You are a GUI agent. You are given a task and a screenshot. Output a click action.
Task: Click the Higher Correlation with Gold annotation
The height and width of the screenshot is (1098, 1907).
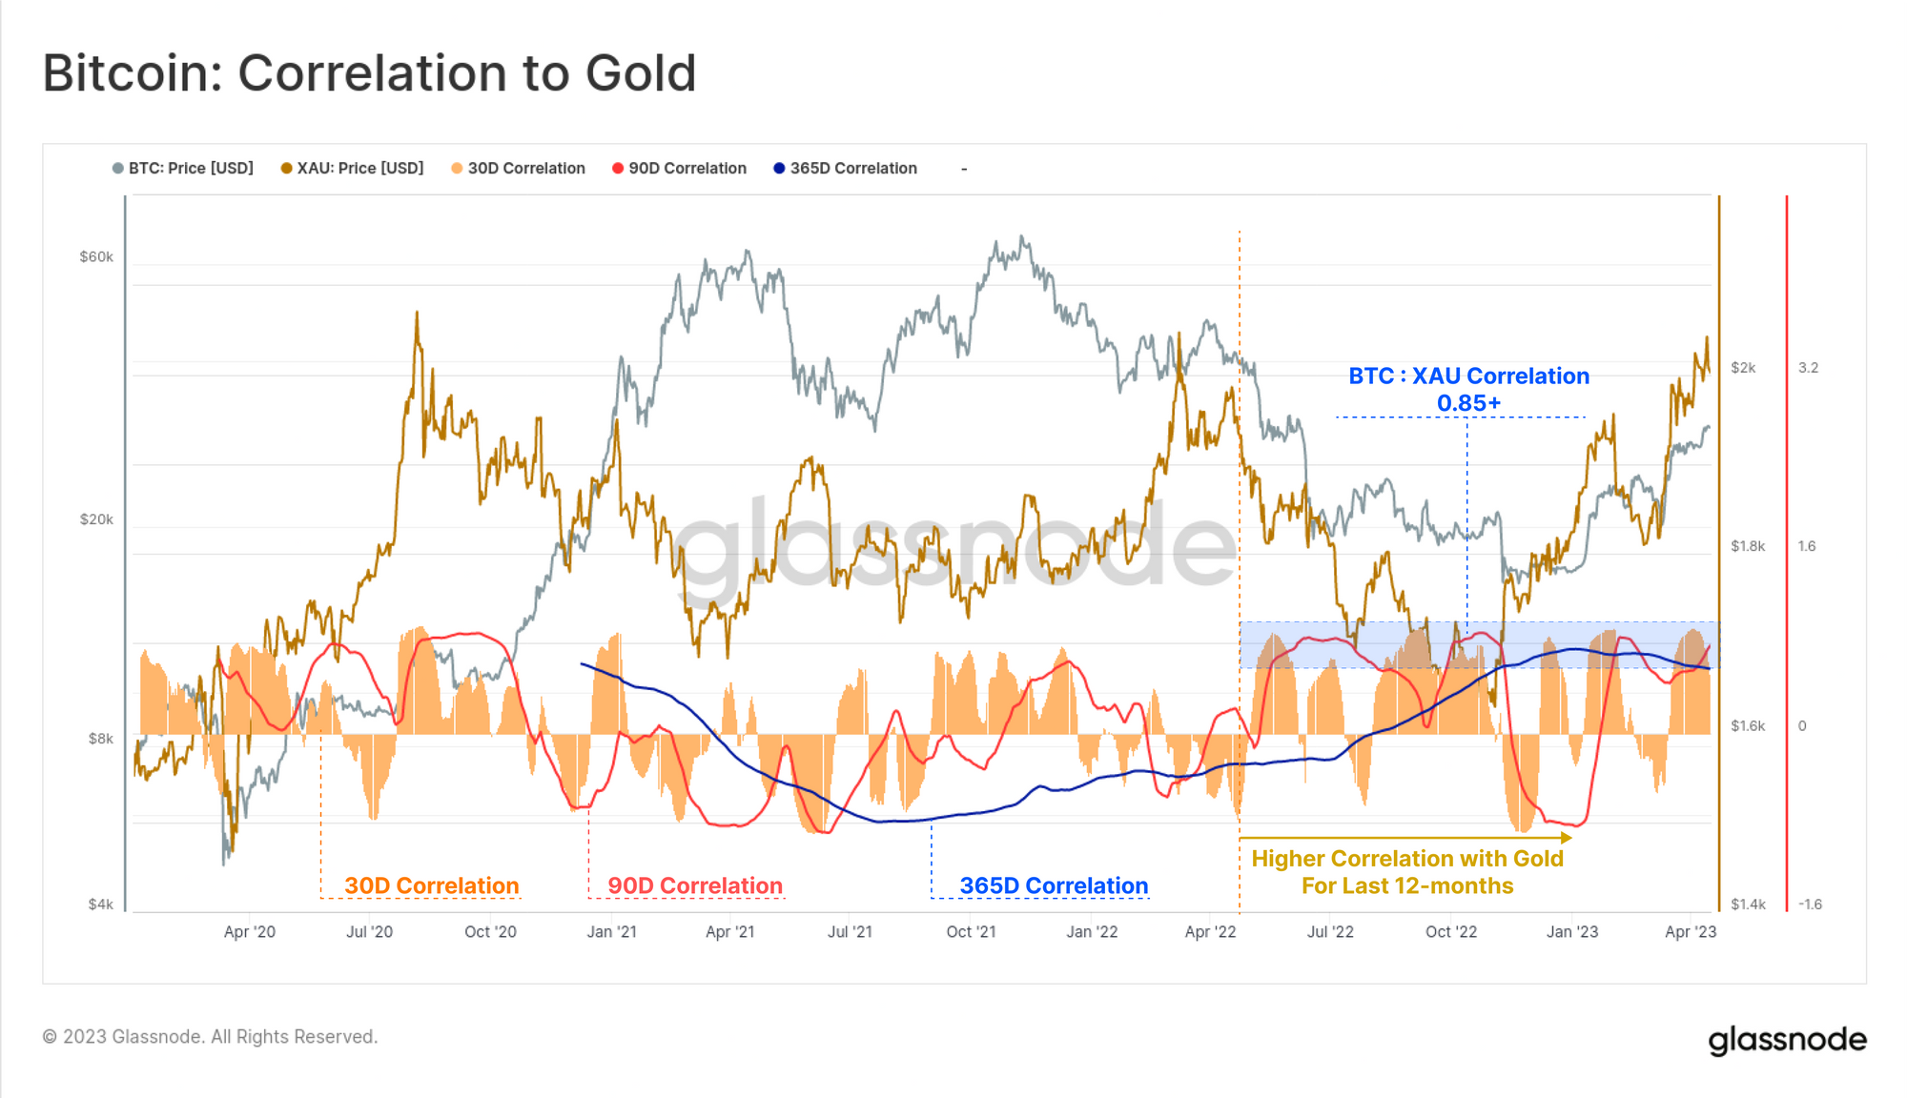tap(1407, 872)
